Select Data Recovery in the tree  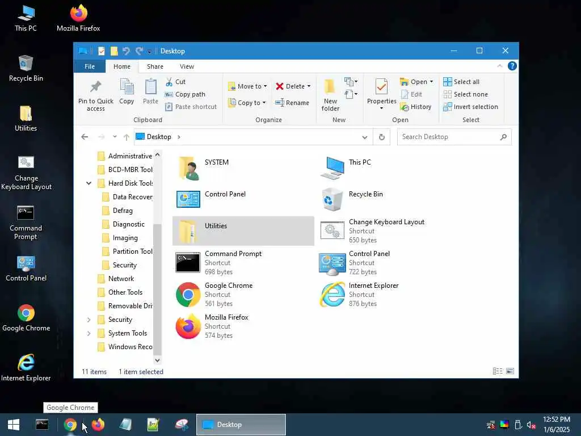click(x=128, y=197)
